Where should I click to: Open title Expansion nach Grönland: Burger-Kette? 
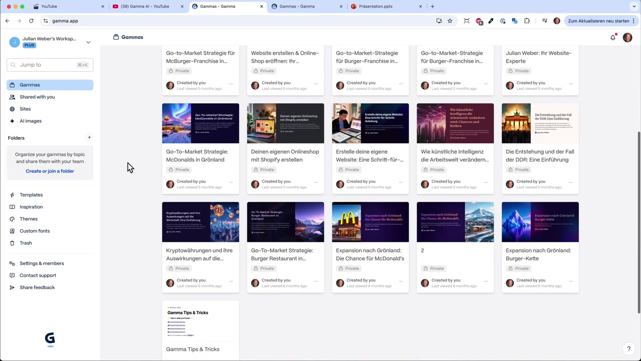click(x=538, y=254)
